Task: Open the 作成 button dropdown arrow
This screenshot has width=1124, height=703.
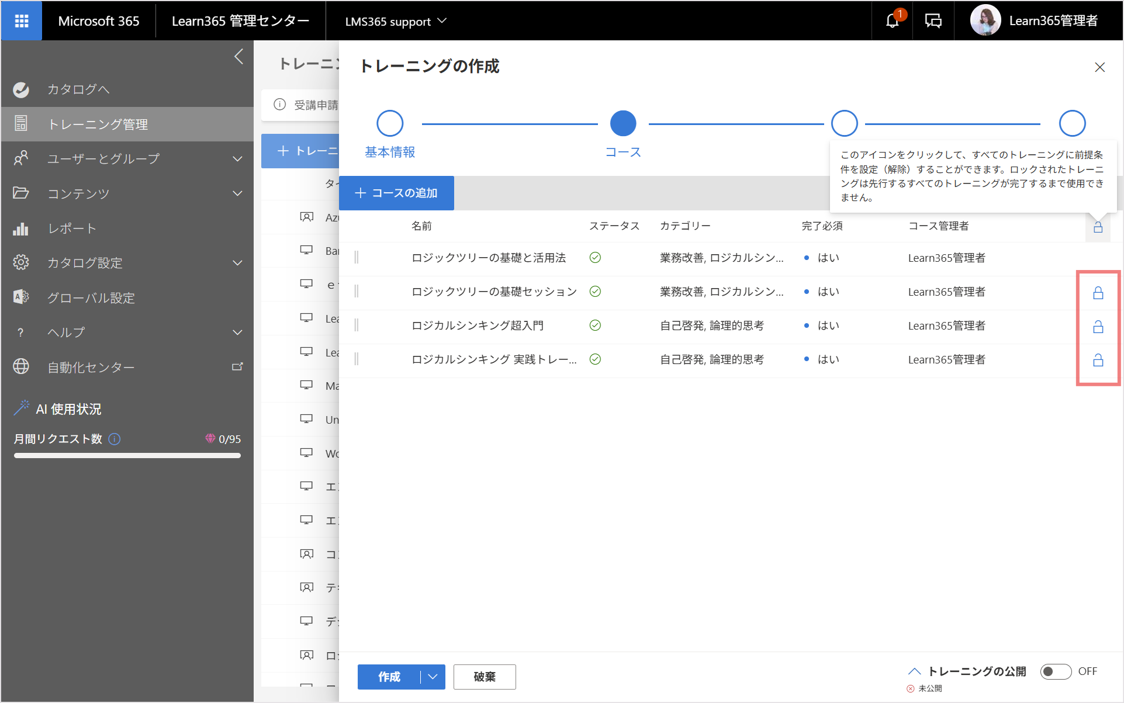Action: 433,677
